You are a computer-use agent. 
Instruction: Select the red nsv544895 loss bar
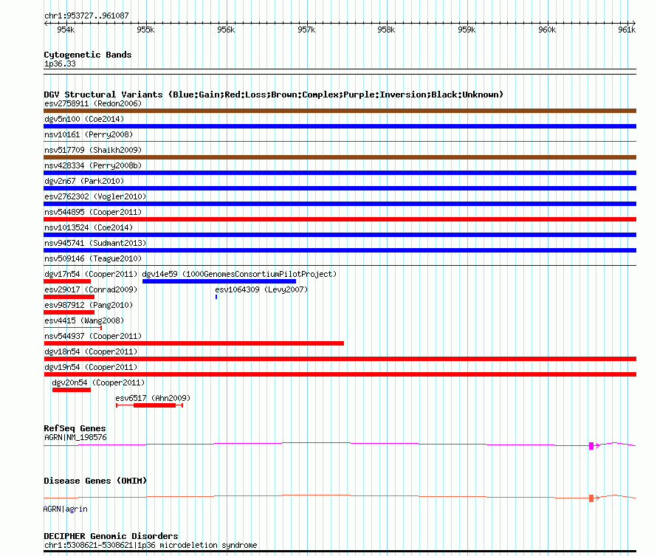340,219
